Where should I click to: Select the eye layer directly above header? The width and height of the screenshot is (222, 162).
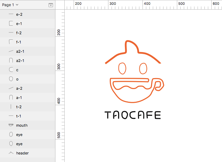[x=28, y=144]
